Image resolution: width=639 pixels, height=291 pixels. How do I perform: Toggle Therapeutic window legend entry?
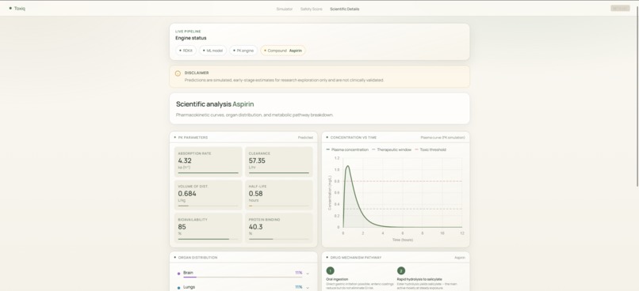[x=391, y=149]
